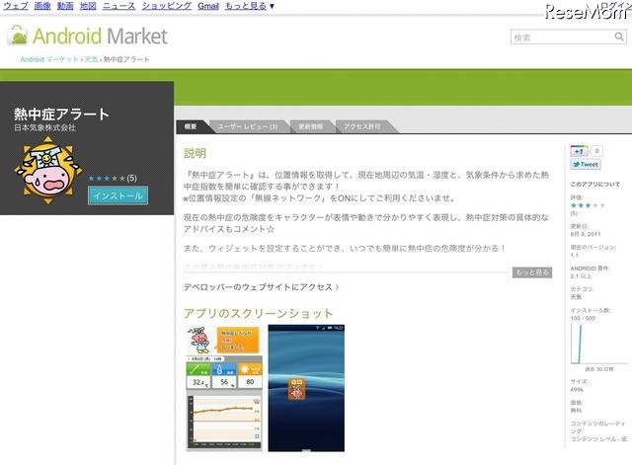Click the Google +1 button
The height and width of the screenshot is (465, 632).
[580, 151]
